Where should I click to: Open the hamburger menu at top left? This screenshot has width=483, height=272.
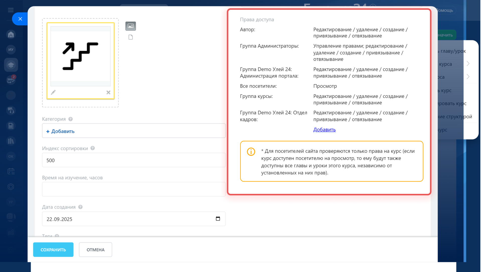11,10
